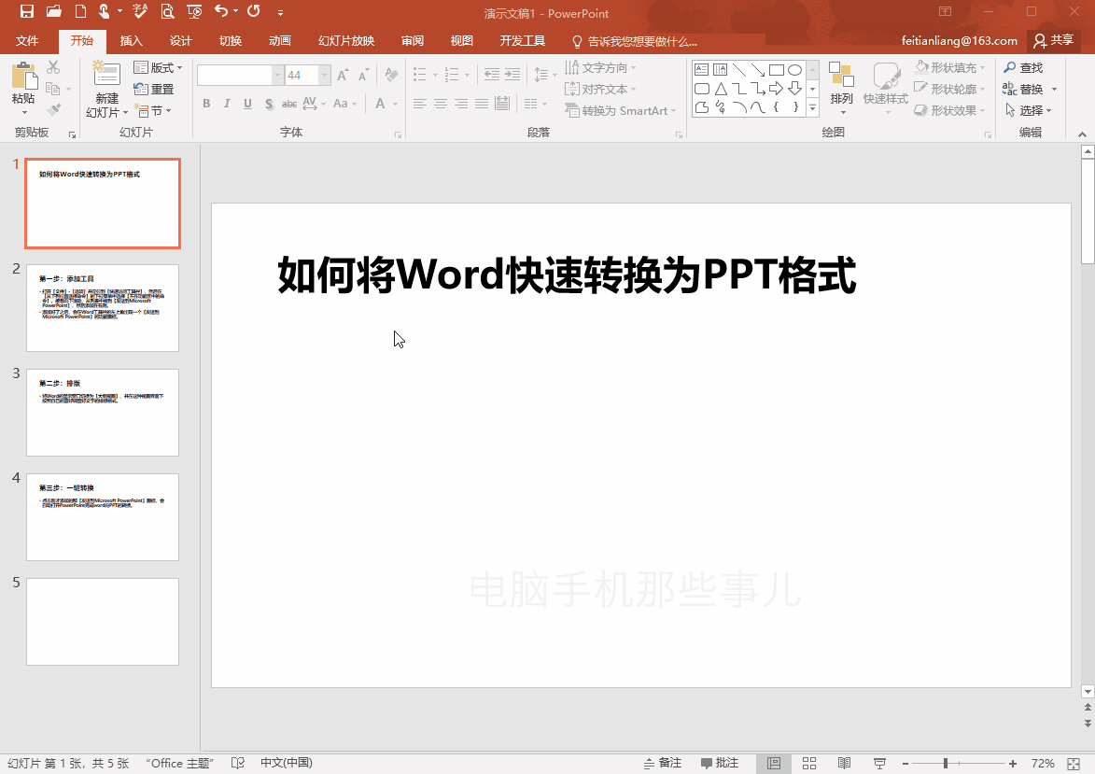
Task: Click the Save icon in quick access toolbar
Action: [26, 11]
